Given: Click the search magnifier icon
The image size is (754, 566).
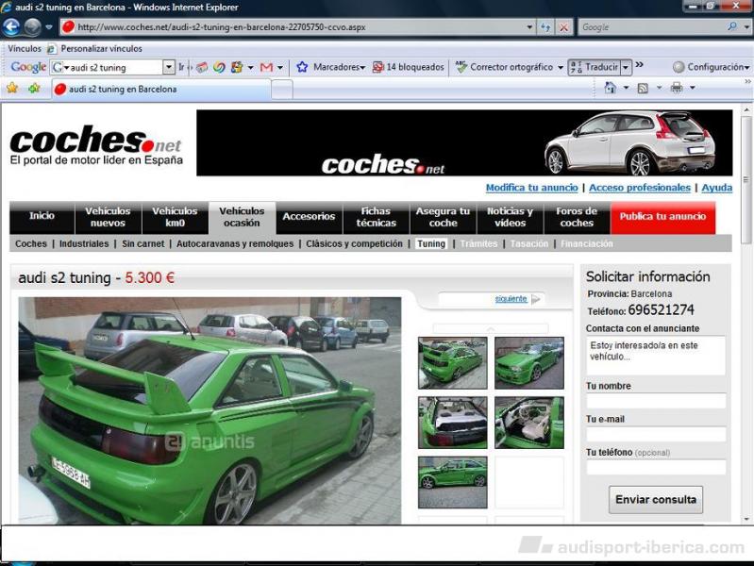Looking at the screenshot, I should 732,27.
